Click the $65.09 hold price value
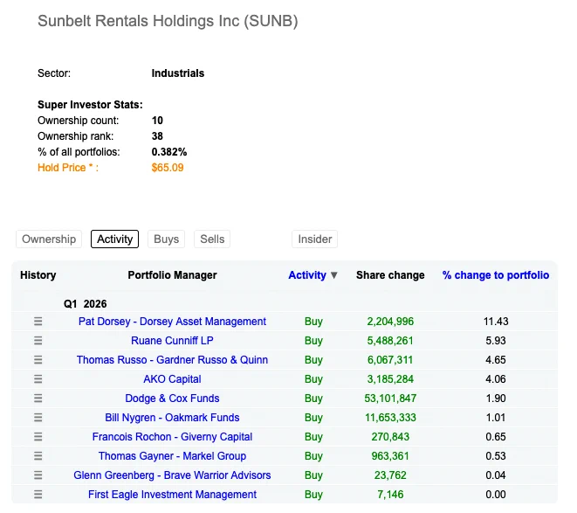The height and width of the screenshot is (513, 577). coord(168,168)
